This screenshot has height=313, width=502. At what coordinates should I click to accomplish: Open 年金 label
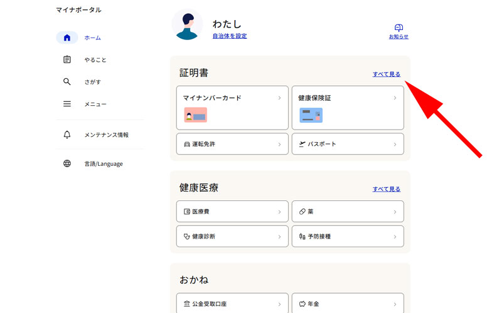click(x=313, y=304)
